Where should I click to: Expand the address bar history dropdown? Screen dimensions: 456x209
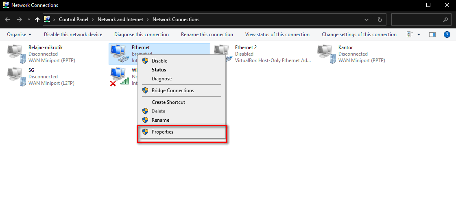(367, 19)
